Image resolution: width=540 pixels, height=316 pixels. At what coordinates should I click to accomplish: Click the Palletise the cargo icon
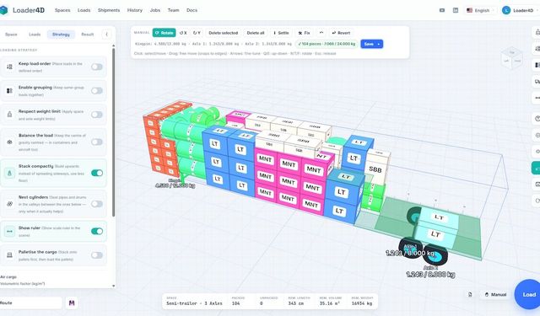pos(9,255)
